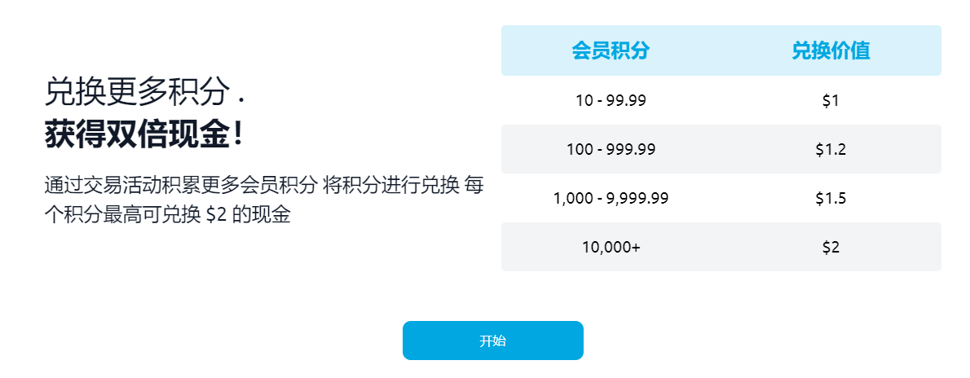The image size is (970, 378).
Task: Click the $2 value cell in the table
Action: coord(831,247)
